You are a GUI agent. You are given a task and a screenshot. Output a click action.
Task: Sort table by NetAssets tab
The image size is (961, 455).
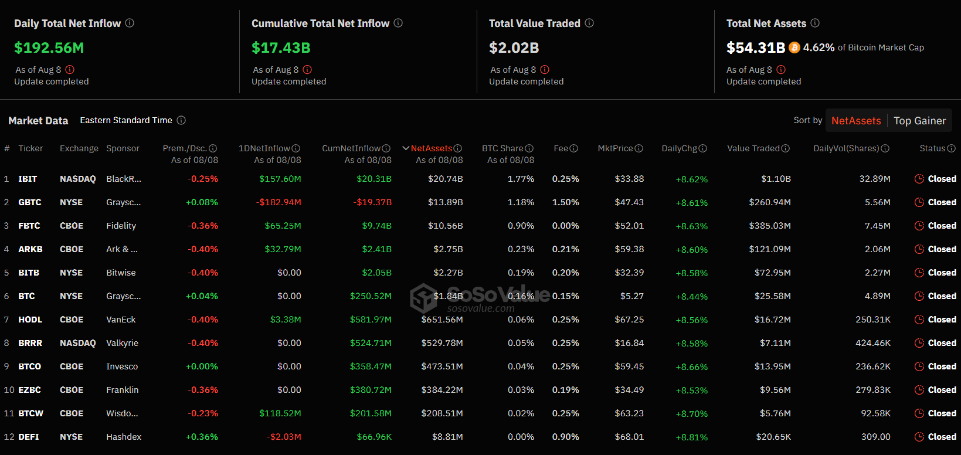click(856, 121)
